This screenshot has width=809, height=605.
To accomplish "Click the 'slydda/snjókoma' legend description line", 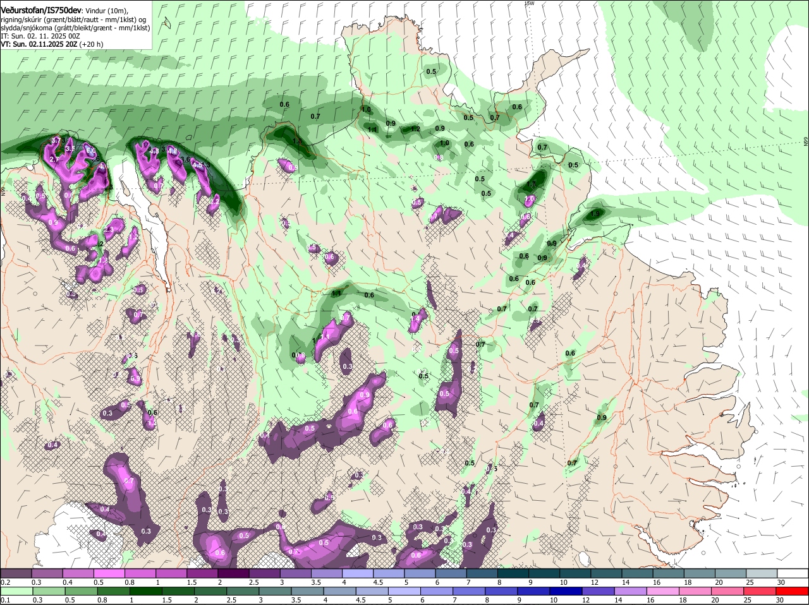I will [75, 28].
